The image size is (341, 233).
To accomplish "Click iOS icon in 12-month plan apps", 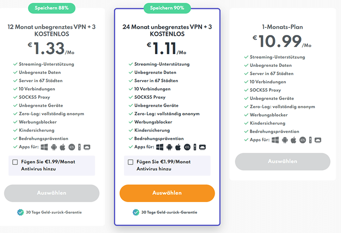I will tap(71, 147).
